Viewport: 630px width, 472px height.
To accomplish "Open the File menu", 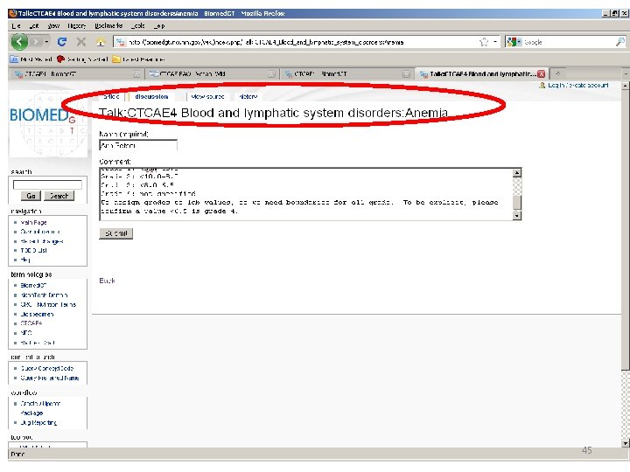I will 16,25.
